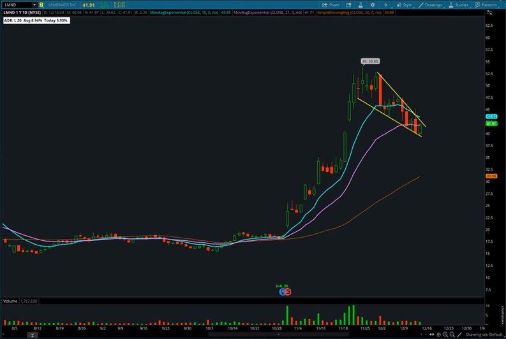Click the 43.43 cyan price axis tag
The width and height of the screenshot is (506, 339).
[491, 117]
